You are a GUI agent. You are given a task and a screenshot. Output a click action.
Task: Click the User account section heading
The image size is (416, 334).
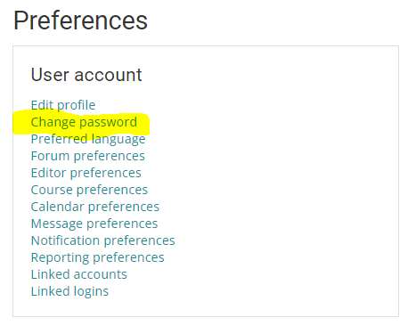tap(86, 75)
